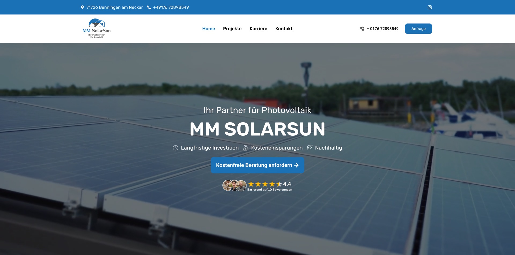Click the location pin icon

(x=82, y=7)
